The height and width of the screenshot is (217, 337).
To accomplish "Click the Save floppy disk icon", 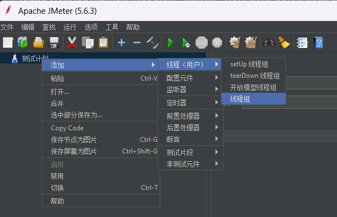I will tap(54, 43).
